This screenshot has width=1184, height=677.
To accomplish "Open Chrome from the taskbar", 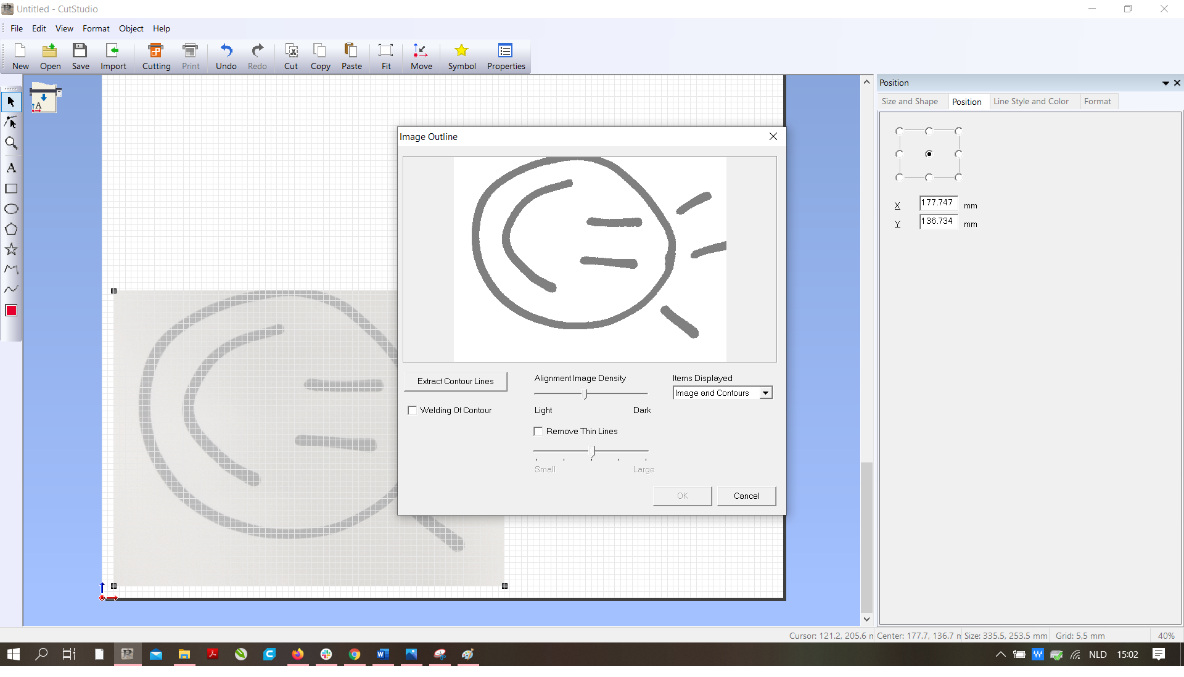I will point(354,655).
